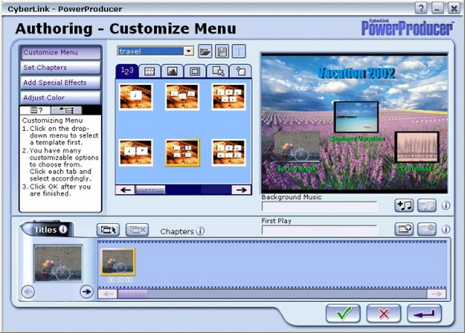Go to Set Chapters

pos(60,67)
